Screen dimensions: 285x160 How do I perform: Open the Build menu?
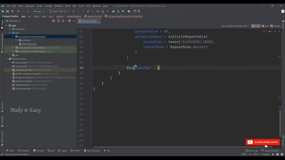pyautogui.click(x=68, y=6)
